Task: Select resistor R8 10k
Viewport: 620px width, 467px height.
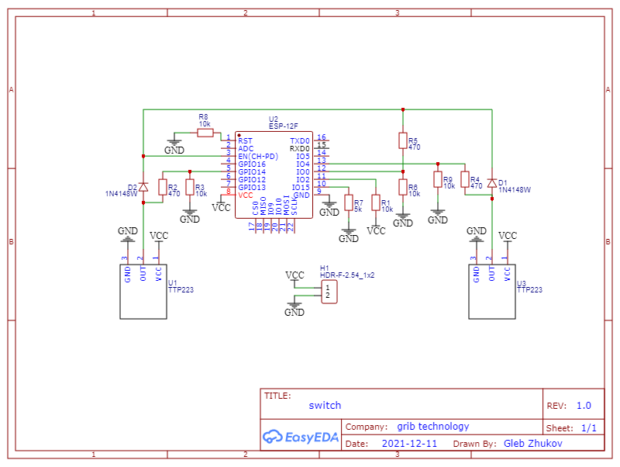Action: point(204,133)
